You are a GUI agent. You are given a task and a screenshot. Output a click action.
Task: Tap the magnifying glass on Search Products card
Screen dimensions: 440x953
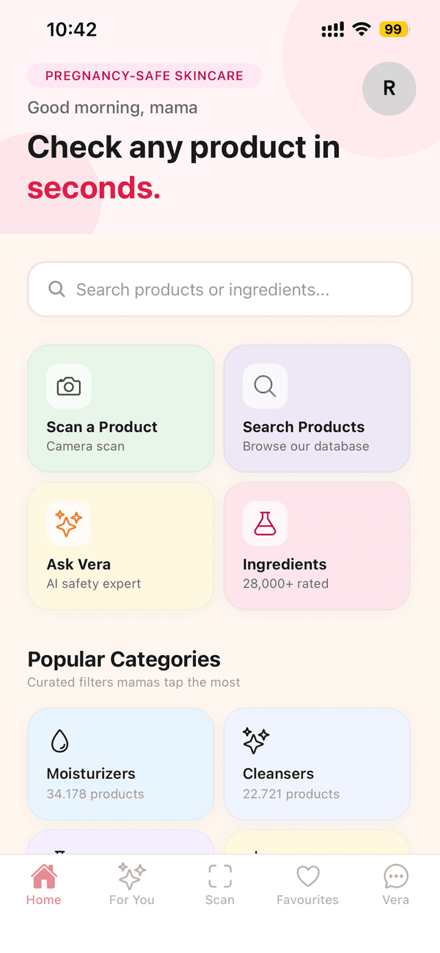point(265,387)
